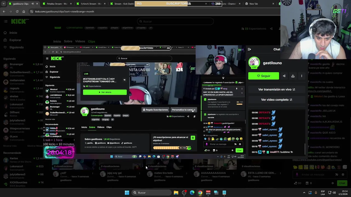Open Ver video completo link

pyautogui.click(x=277, y=100)
